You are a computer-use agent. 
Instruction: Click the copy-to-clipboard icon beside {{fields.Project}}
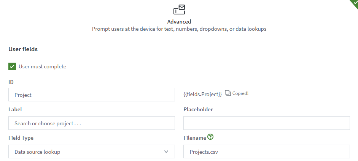(x=228, y=93)
